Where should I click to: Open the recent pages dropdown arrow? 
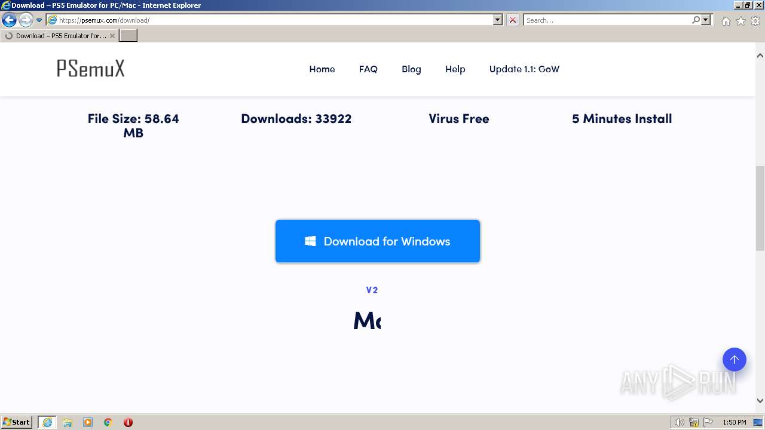click(x=39, y=20)
